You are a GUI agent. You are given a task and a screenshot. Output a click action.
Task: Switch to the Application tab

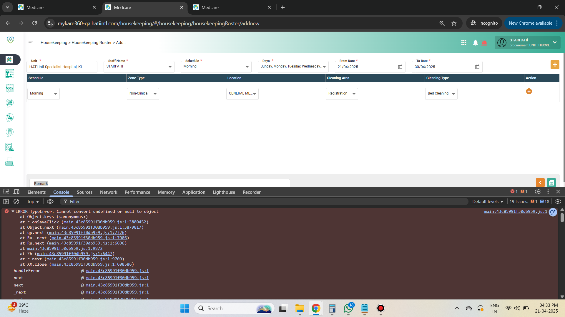pyautogui.click(x=194, y=192)
